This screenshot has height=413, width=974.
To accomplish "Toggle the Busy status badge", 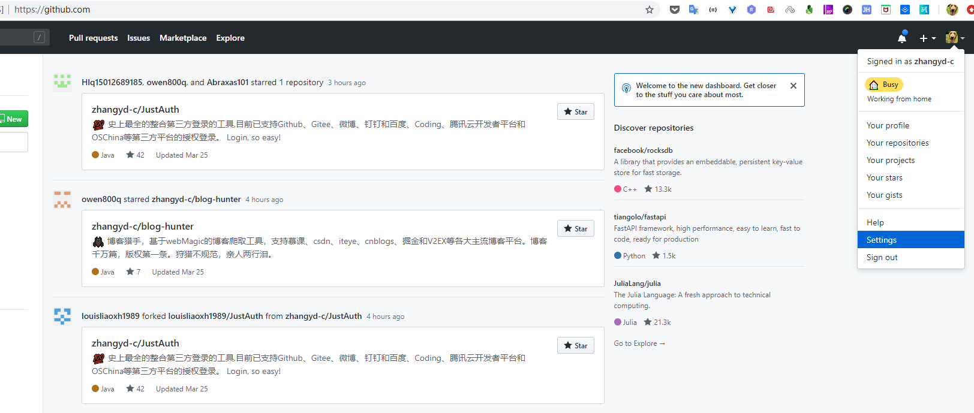I will coord(884,85).
